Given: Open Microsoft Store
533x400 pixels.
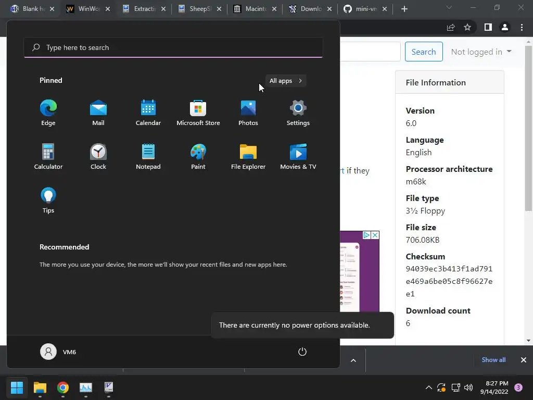Looking at the screenshot, I should pos(198,113).
